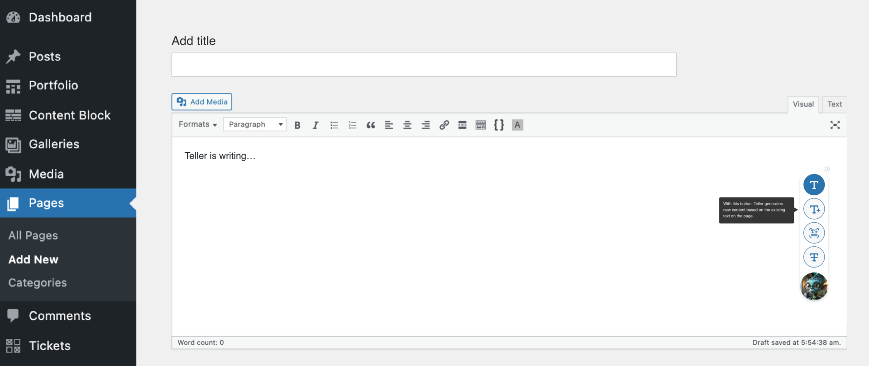
Task: Open the Formats dropdown
Action: (x=197, y=124)
